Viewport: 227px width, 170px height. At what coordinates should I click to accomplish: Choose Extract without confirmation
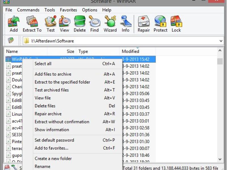[77, 122]
